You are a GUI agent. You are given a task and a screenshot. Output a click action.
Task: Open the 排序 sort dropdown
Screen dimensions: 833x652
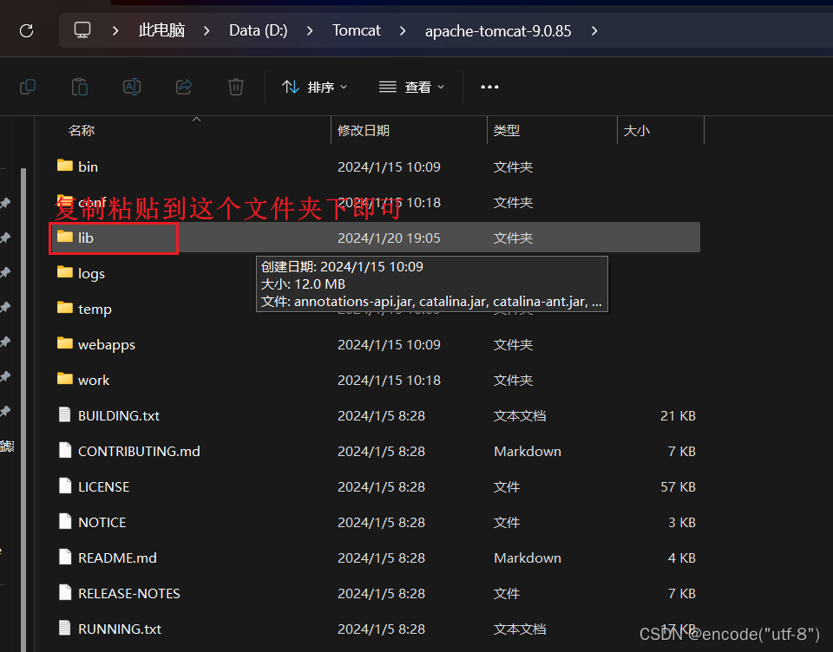point(314,87)
